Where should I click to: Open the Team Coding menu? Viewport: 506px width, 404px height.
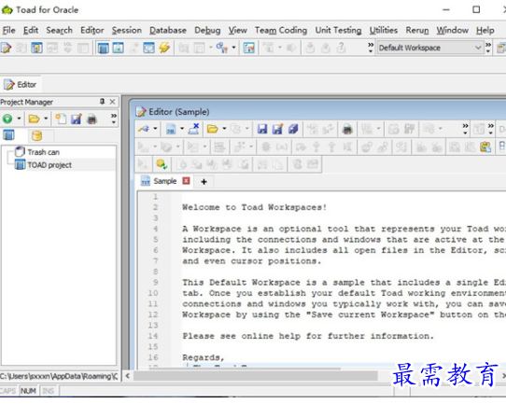coord(281,30)
